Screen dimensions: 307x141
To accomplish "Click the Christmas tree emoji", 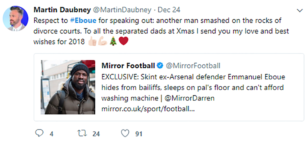I will point(113,42).
